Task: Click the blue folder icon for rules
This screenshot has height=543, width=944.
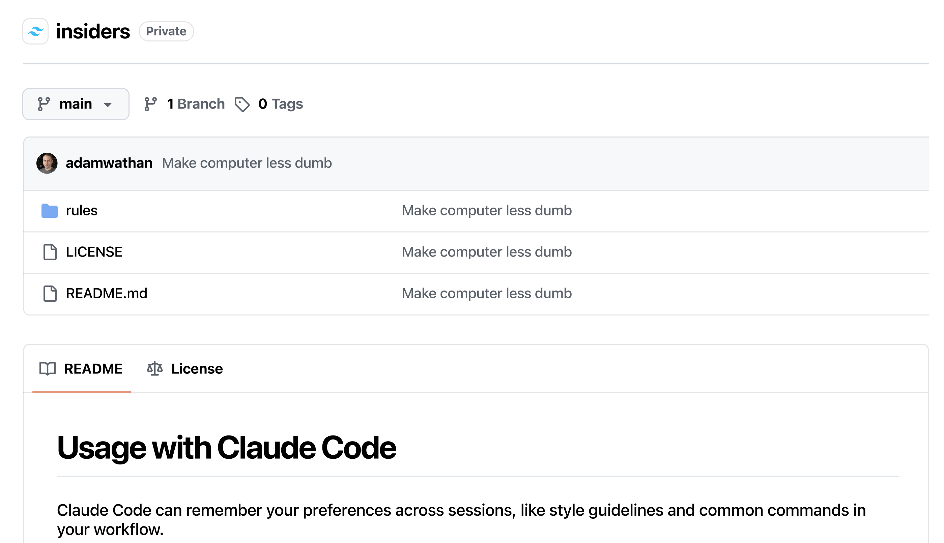Action: pos(49,210)
